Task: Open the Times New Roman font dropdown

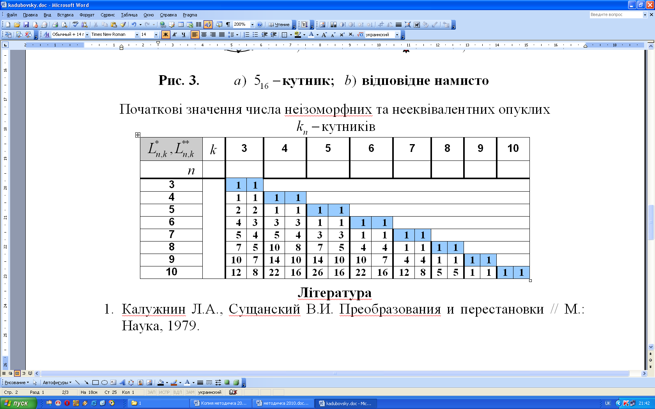Action: coord(137,35)
